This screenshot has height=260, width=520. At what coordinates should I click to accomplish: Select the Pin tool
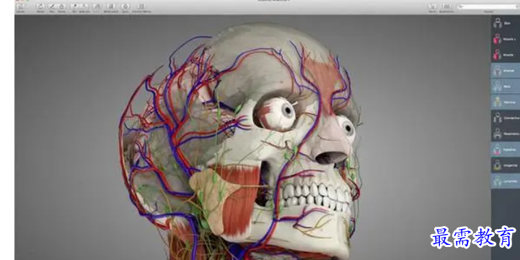click(x=74, y=7)
